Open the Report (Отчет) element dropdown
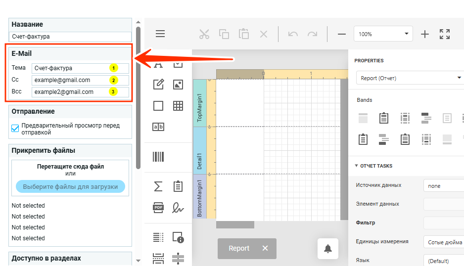This screenshot has height=266, width=464. [409, 78]
